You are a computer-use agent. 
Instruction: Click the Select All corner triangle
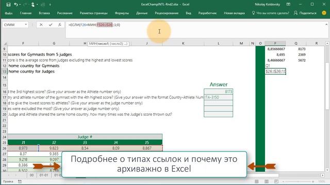tap(5, 43)
